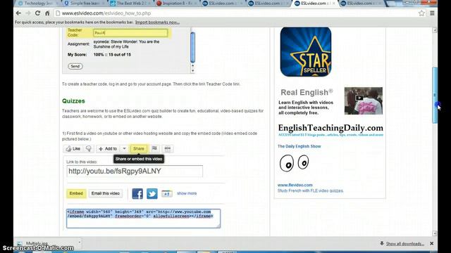Open The Daily English Show link
This screenshot has width=451, height=253.
coord(299,146)
